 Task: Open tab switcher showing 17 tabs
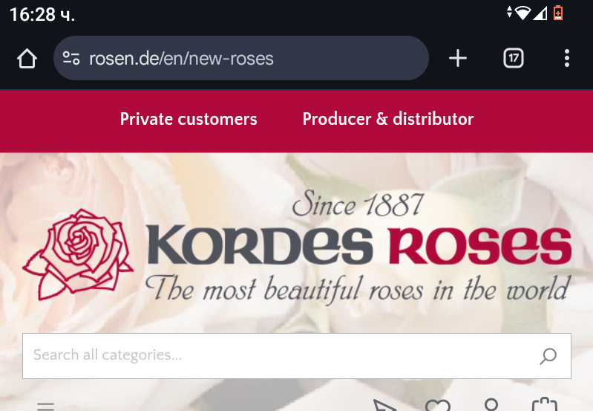coord(513,58)
